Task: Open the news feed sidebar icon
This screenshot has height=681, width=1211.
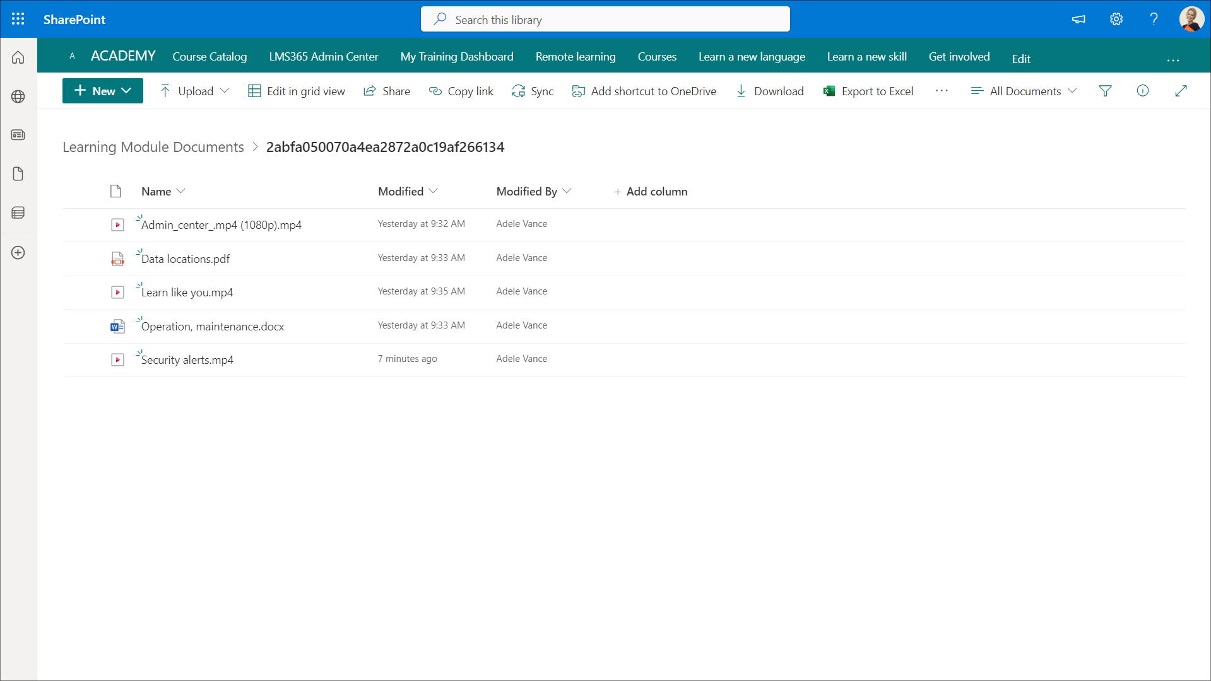Action: pos(18,135)
